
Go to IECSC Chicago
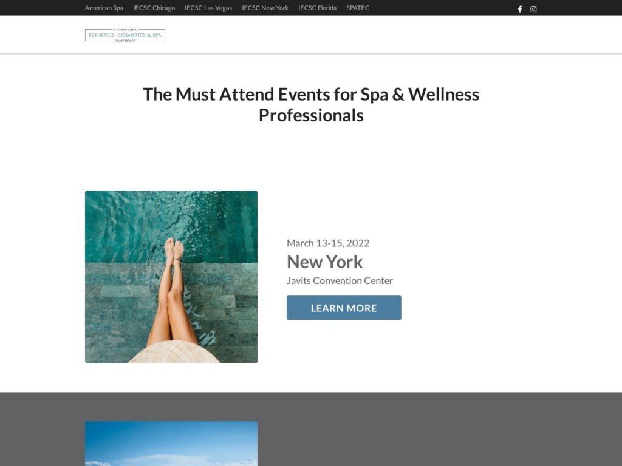tap(154, 8)
